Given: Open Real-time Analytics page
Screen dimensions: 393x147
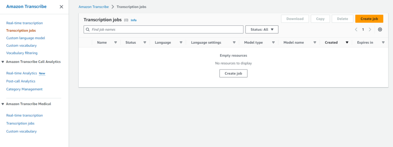Looking at the screenshot, I should (x=21, y=73).
